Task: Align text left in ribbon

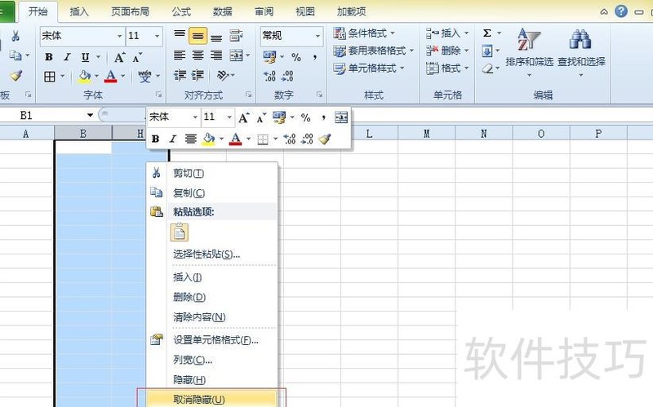Action: pyautogui.click(x=180, y=55)
